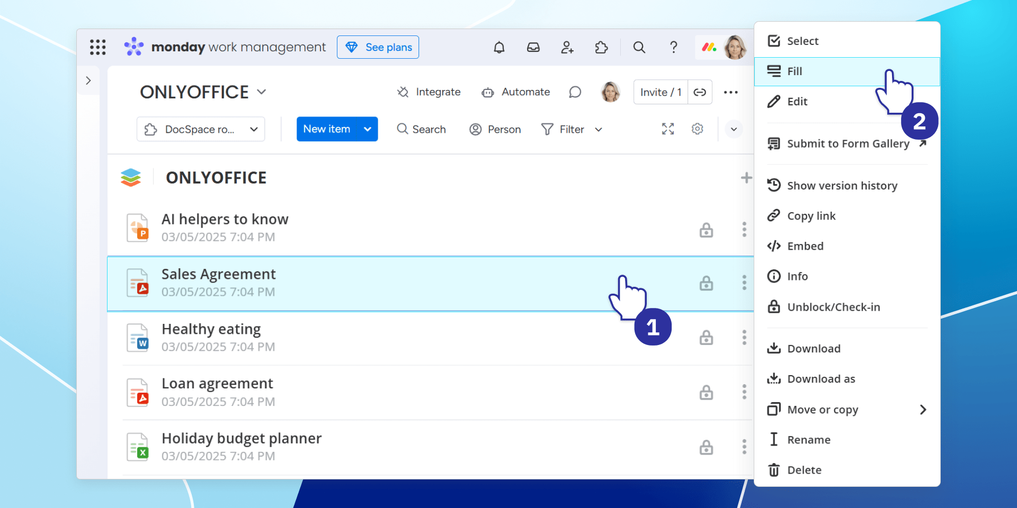Open the apps grid switcher
Viewport: 1017px width, 508px height.
tap(97, 47)
